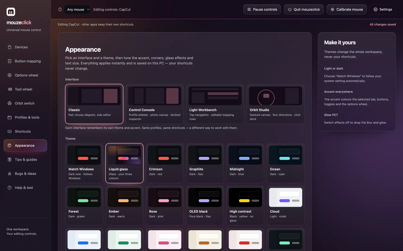Click the Orbit switch sidebar icon
The width and height of the screenshot is (403, 251).
[x=10, y=103]
